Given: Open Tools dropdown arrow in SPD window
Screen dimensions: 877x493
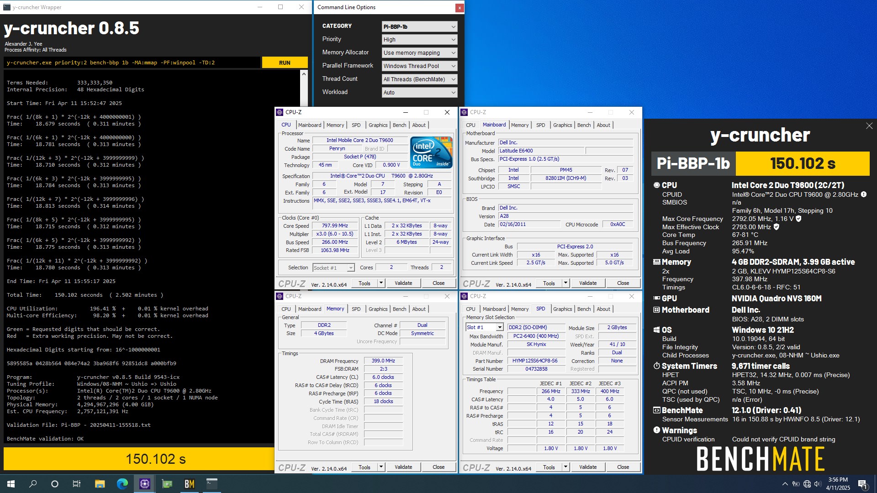Looking at the screenshot, I should pos(565,467).
